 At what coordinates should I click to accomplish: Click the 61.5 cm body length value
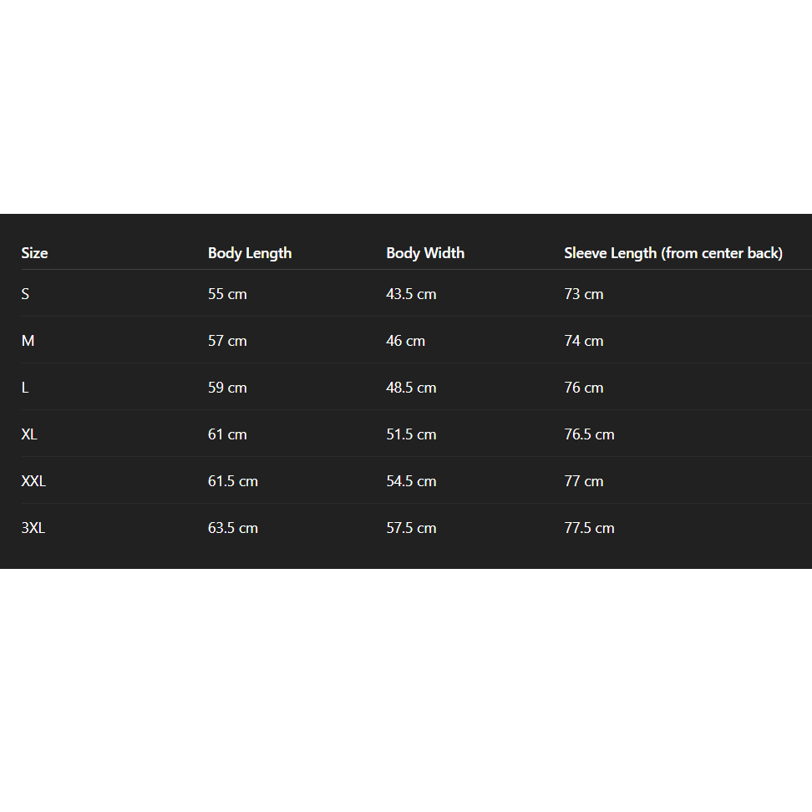click(x=233, y=481)
